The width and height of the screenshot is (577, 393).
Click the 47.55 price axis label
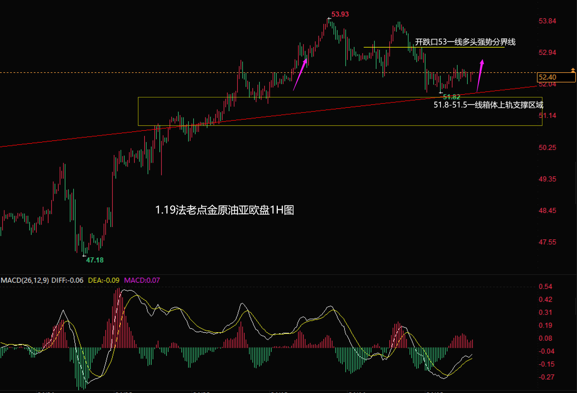(x=547, y=242)
